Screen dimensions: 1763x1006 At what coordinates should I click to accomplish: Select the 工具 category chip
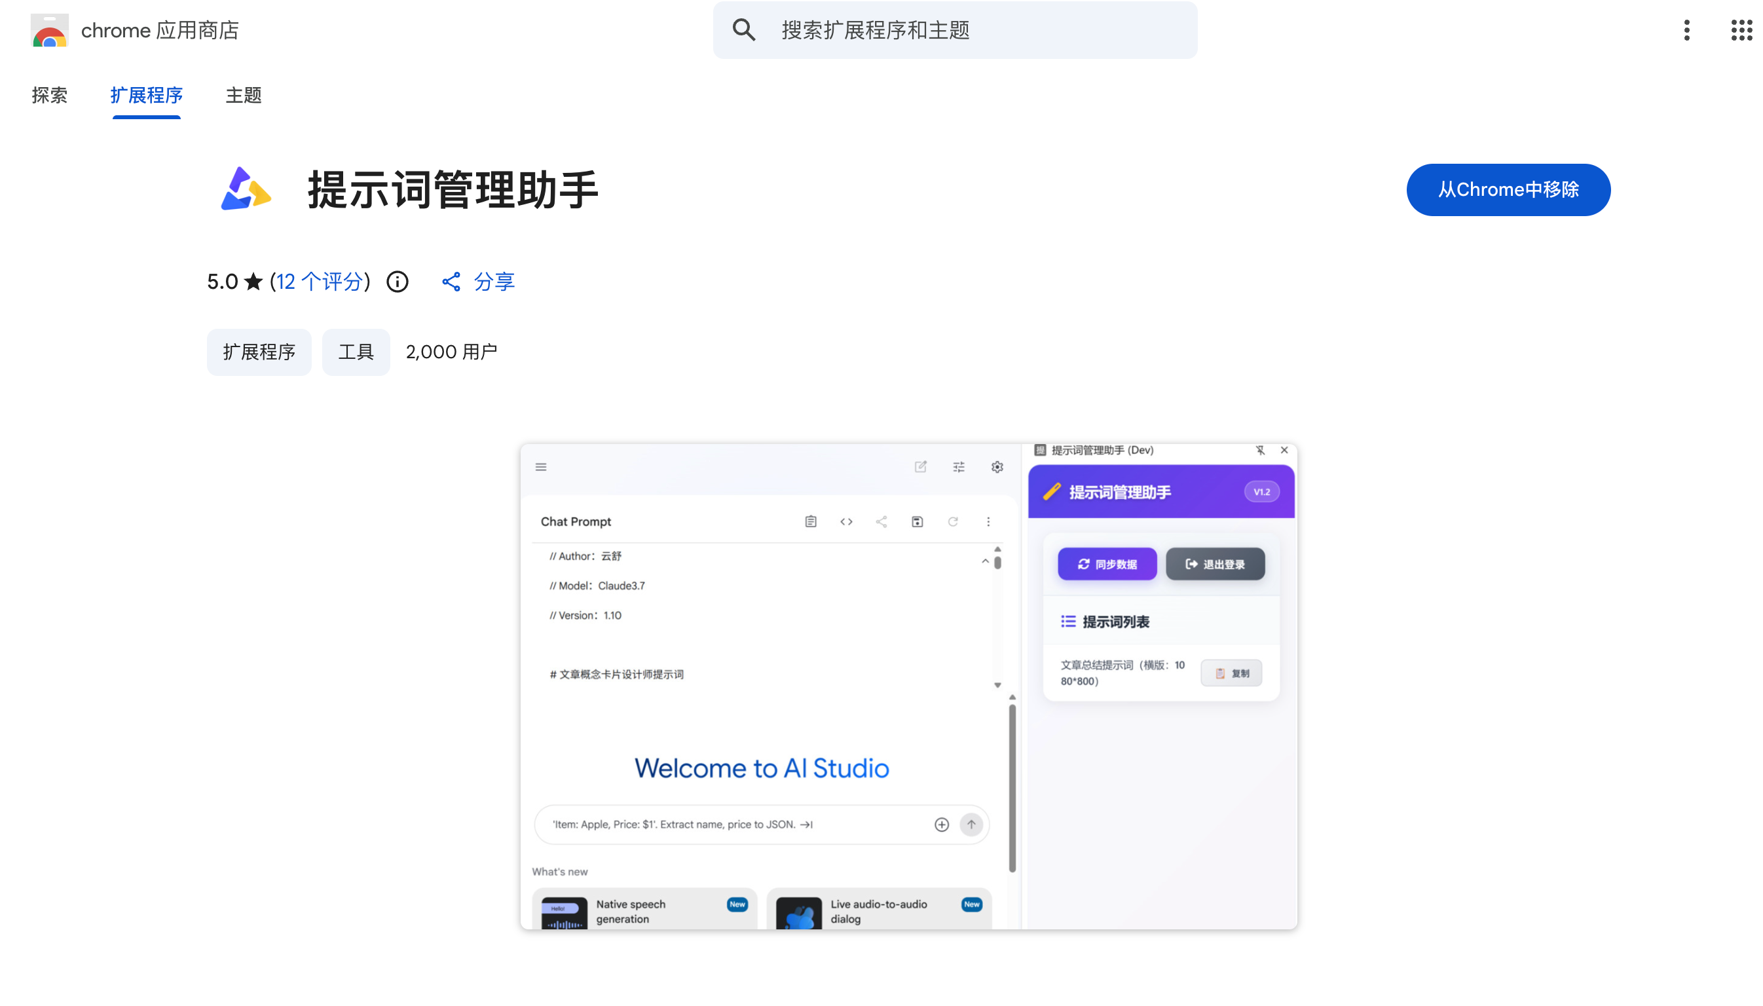356,352
